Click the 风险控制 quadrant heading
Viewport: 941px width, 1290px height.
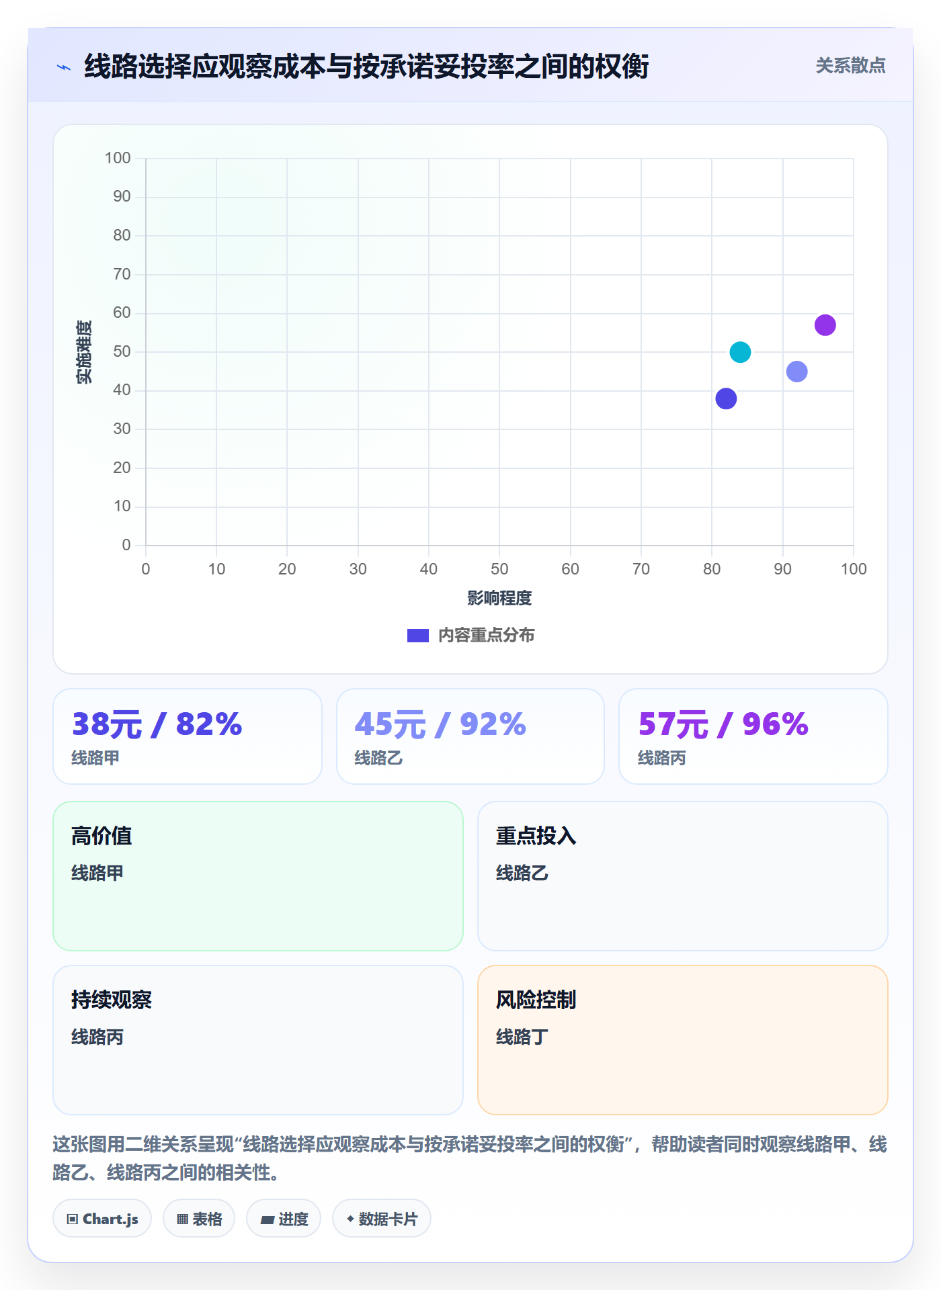(x=536, y=1000)
